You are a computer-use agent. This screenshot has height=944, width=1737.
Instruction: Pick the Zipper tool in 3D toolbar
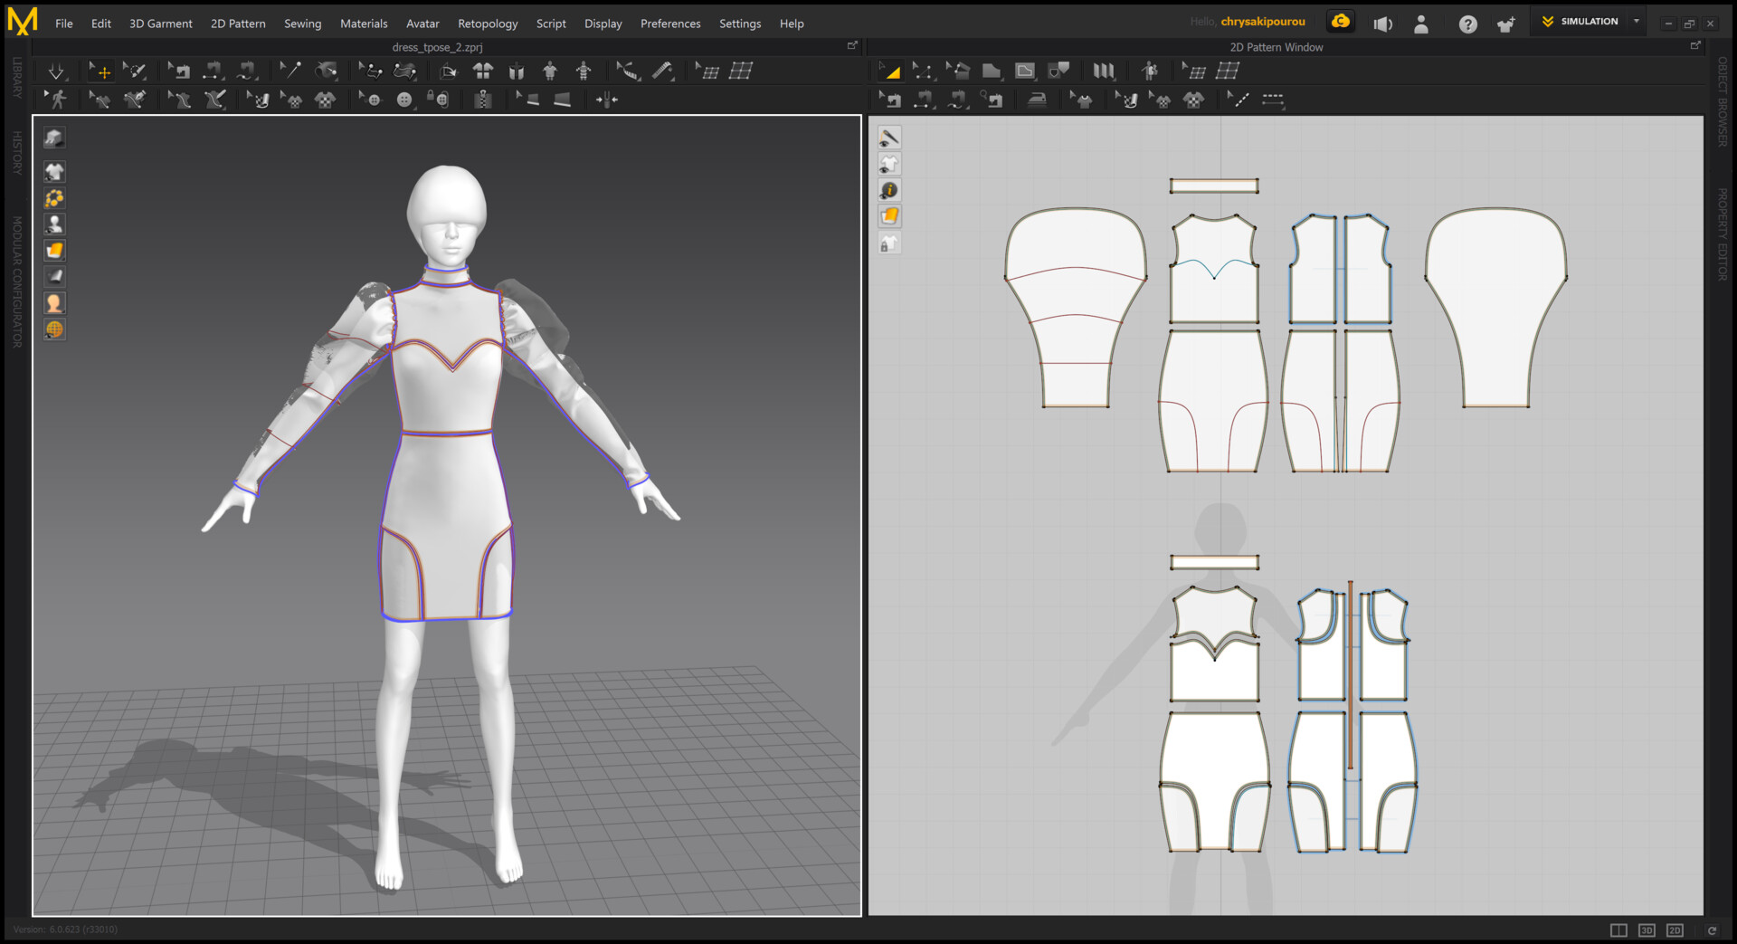pyautogui.click(x=483, y=100)
